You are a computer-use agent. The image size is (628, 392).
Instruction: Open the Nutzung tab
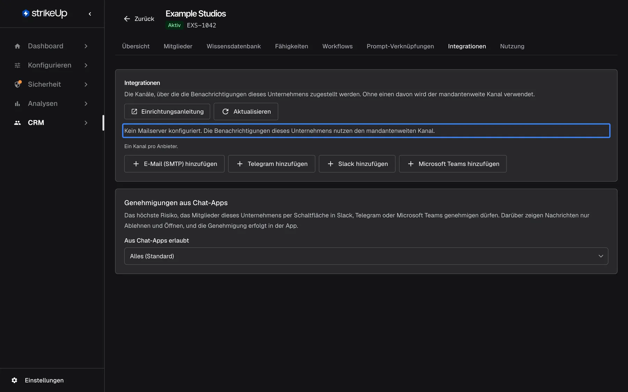click(512, 46)
